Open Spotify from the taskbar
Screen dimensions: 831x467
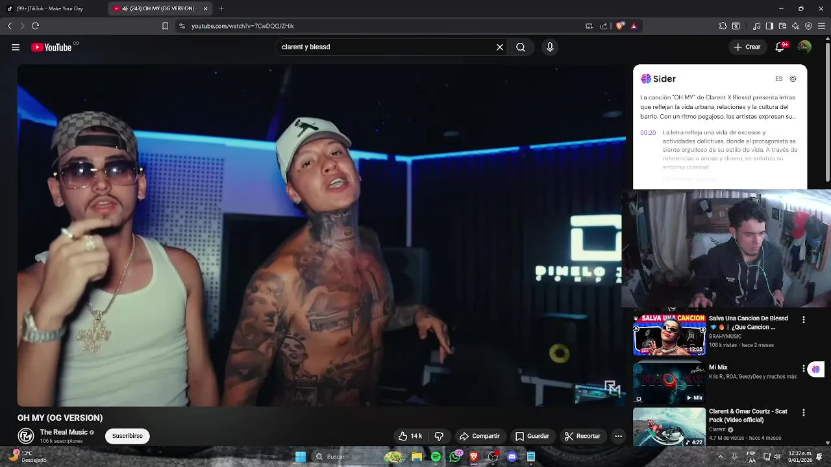point(436,457)
